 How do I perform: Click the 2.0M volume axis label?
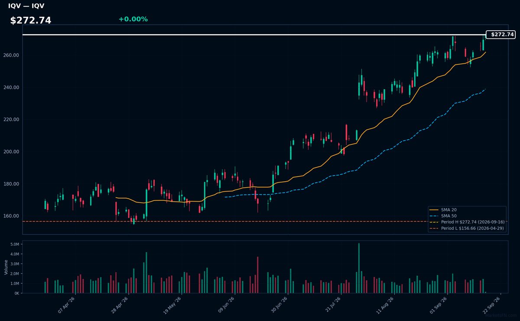[x=16, y=274]
